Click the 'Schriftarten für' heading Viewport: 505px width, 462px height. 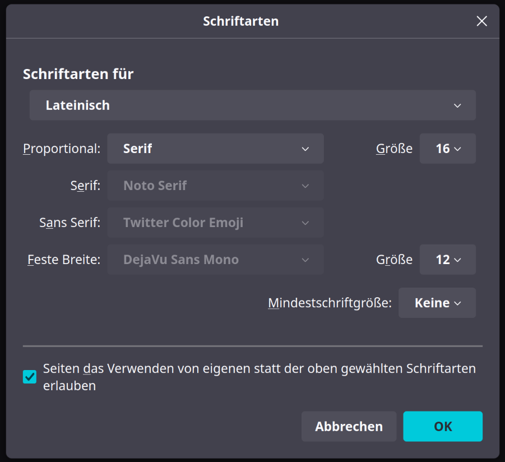78,74
